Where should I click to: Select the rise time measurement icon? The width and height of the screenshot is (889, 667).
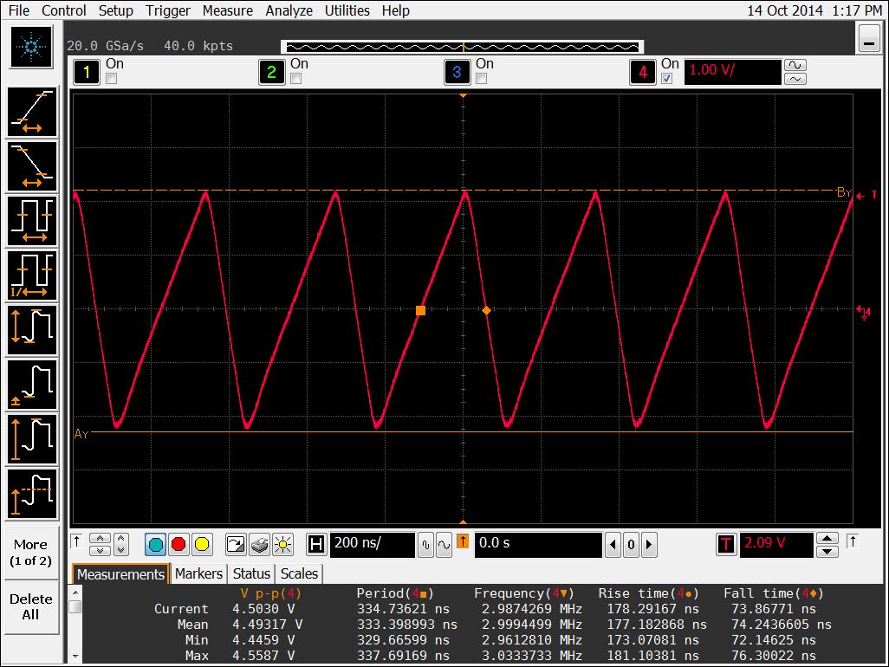(x=32, y=112)
